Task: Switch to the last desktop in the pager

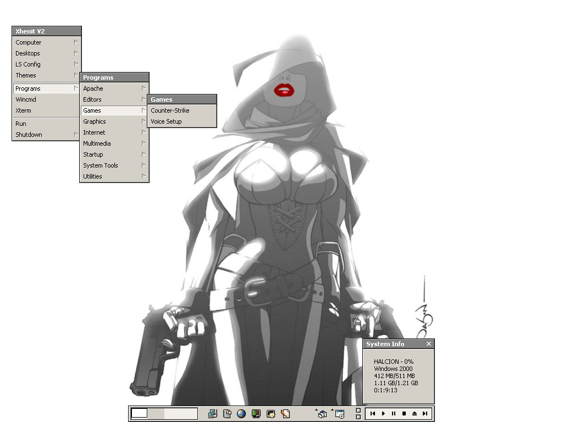Action: 189,413
